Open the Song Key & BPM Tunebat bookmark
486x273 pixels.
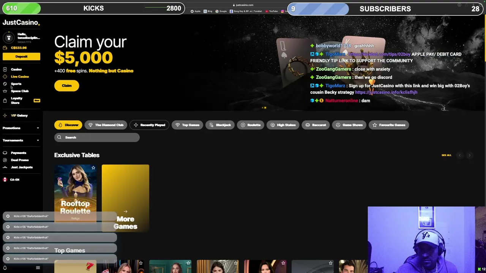246,11
